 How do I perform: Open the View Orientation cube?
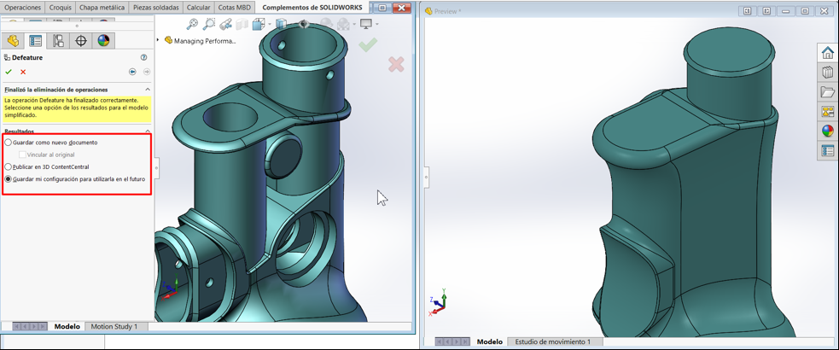click(259, 24)
